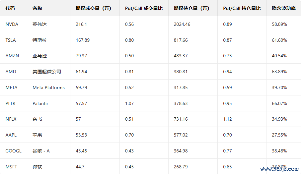Click PLTR's 66.07% implied volatility cell
The height and width of the screenshot is (174, 301).
(279, 103)
